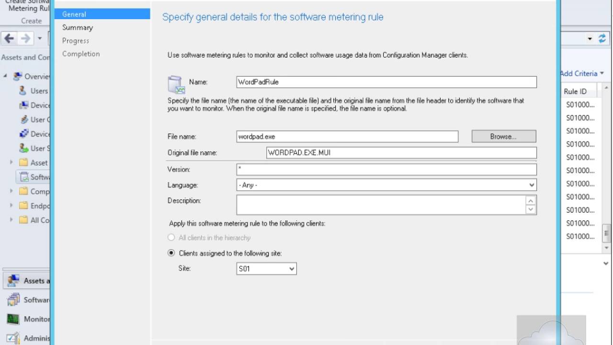The width and height of the screenshot is (613, 345).
Task: Click the results list vertical scrollbar thumb
Action: pyautogui.click(x=606, y=233)
